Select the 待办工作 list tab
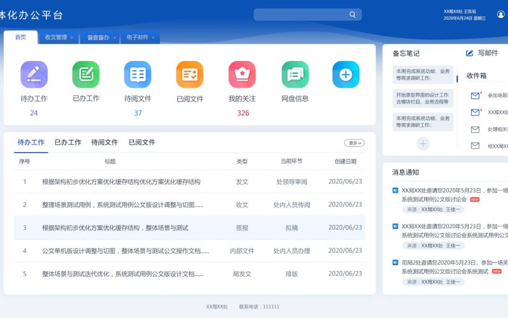Screen dimensions: 508x318 30,142
